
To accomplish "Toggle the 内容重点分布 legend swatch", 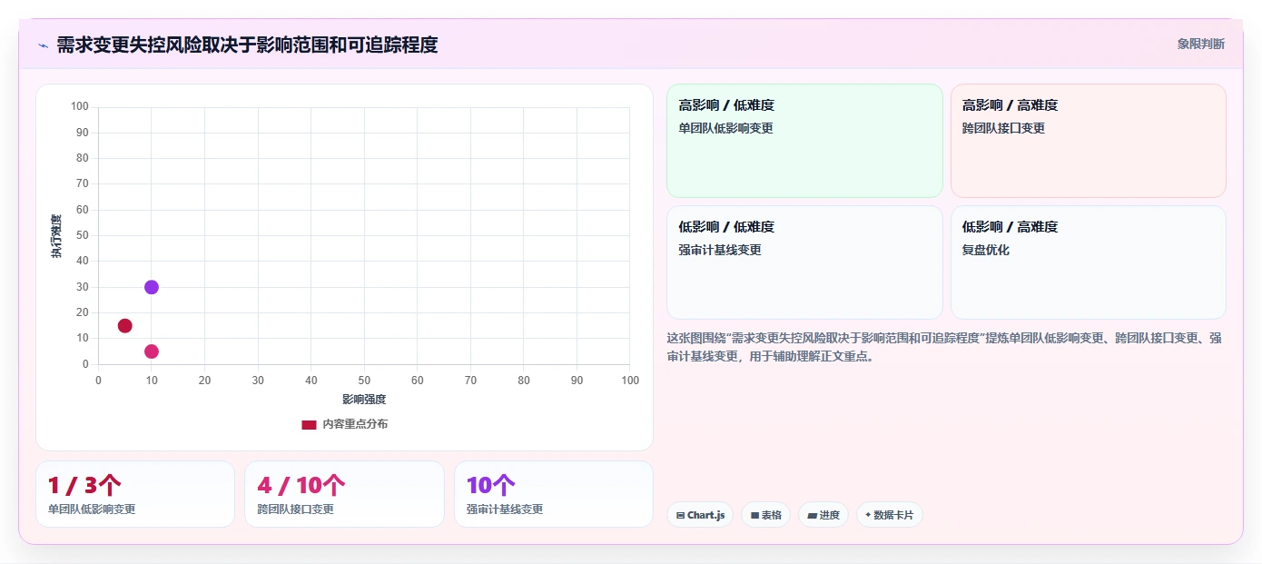I will pyautogui.click(x=309, y=424).
